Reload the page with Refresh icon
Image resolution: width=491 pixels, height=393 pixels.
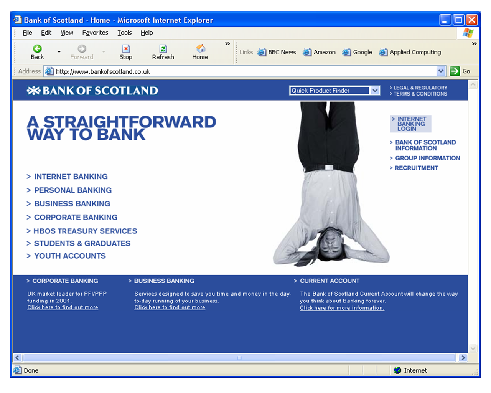pos(163,49)
